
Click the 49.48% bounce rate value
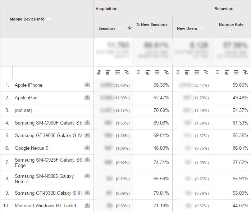(240, 98)
